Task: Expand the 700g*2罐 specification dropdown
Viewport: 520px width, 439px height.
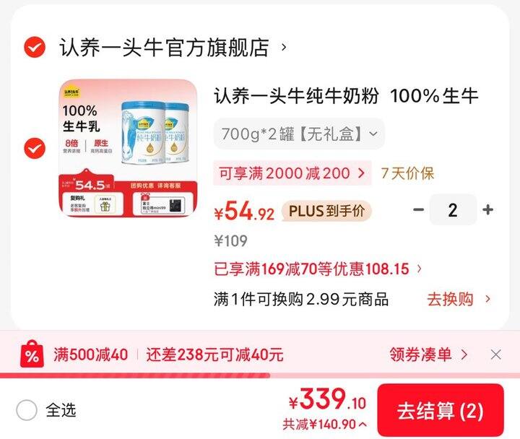Action: 299,134
